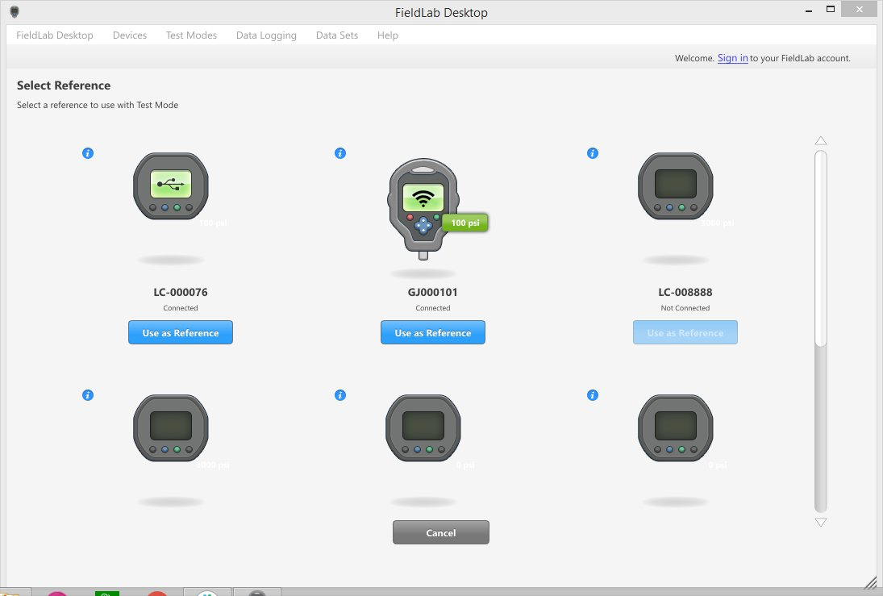Click info icon of bottom-right gauge
The height and width of the screenshot is (596, 883).
click(x=593, y=395)
